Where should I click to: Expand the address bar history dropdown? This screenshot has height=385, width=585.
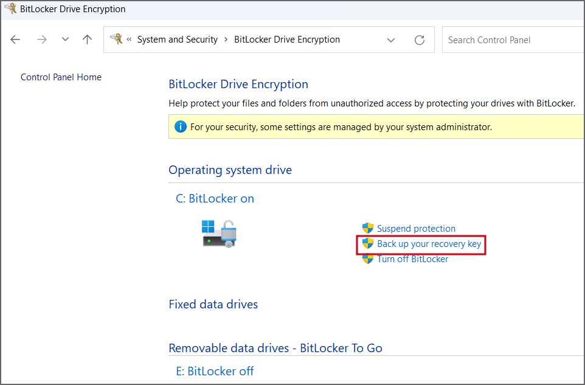tap(391, 40)
